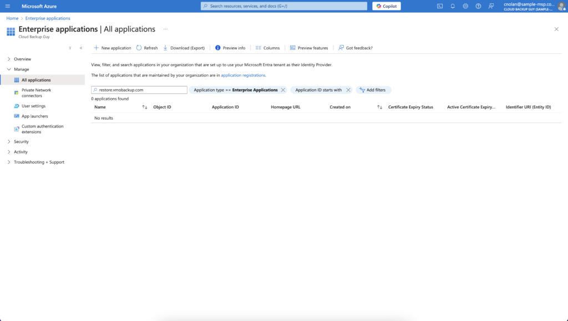Click the restore.vmobackup.com search field
Viewport: 568px width, 321px height.
[139, 90]
